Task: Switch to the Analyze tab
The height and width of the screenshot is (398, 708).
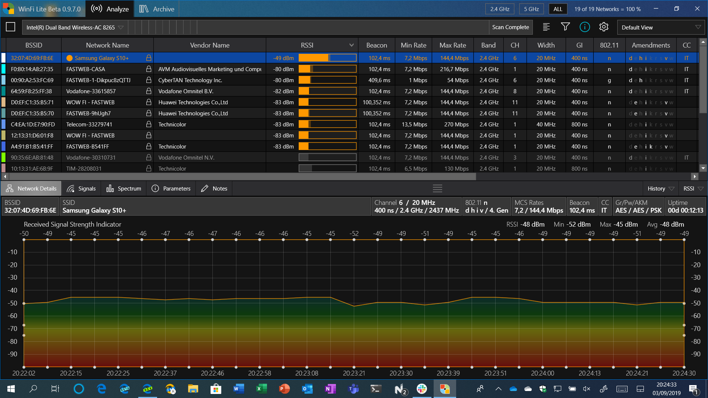Action: 110,9
